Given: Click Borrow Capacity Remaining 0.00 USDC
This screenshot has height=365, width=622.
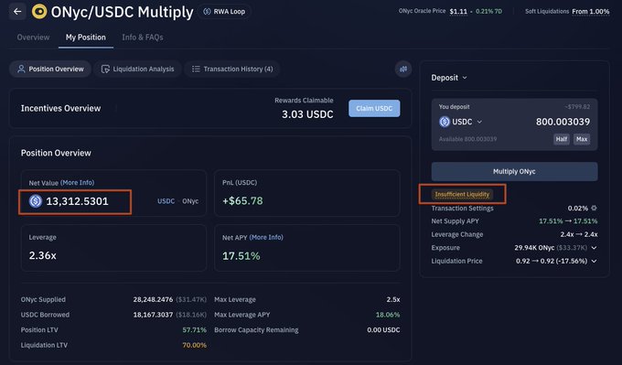Looking at the screenshot, I should coord(383,330).
